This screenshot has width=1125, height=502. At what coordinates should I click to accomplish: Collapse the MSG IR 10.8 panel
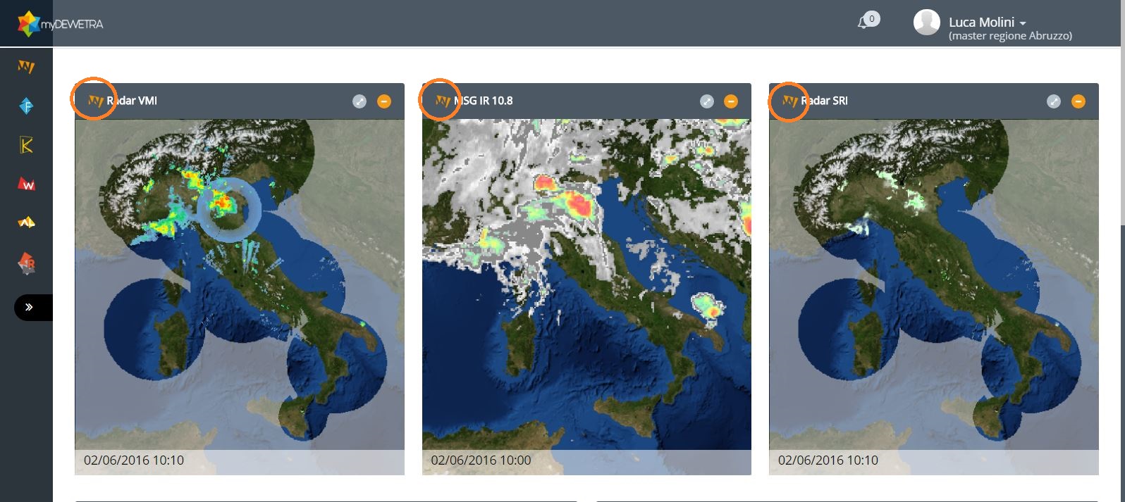pos(731,101)
